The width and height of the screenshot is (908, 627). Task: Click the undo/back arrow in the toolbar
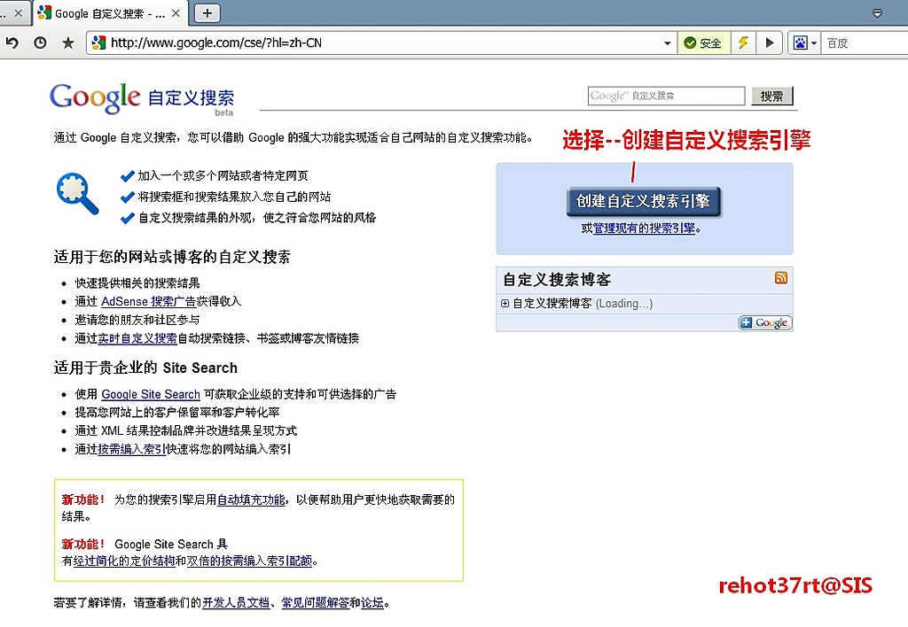point(12,43)
